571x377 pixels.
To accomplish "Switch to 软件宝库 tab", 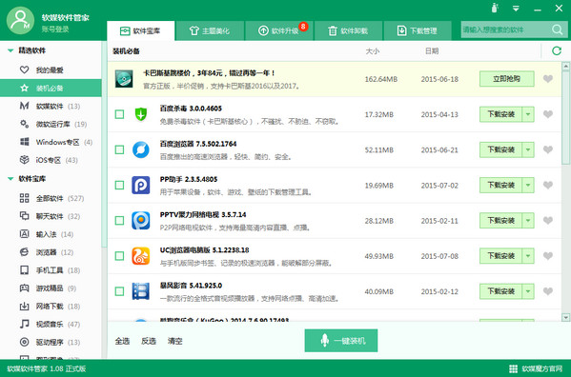I will point(140,30).
